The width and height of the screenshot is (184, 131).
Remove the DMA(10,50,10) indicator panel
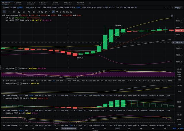(21, 83)
